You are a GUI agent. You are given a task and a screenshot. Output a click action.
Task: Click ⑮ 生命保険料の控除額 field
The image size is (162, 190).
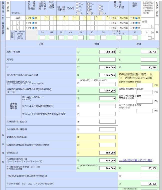point(107,122)
